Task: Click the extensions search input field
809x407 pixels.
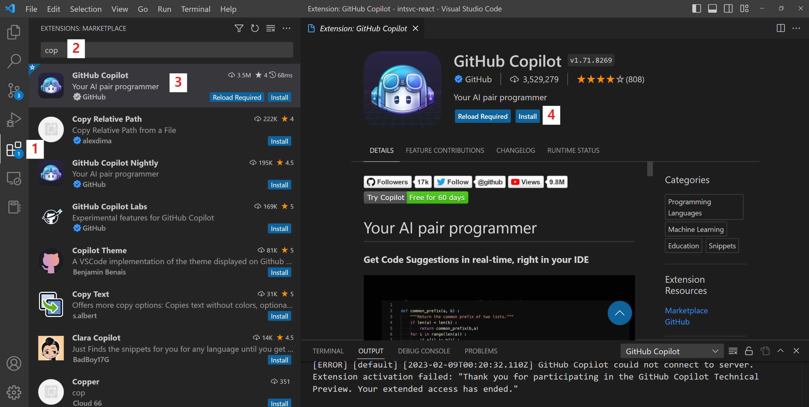Action: click(x=188, y=50)
